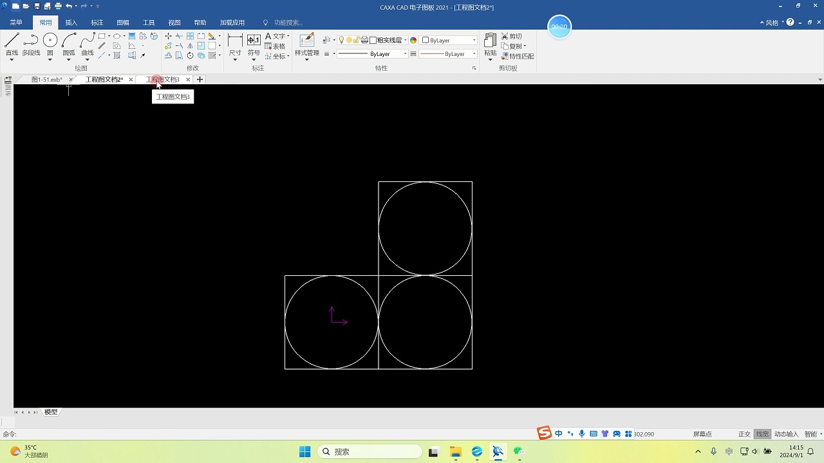
Task: Click the 特性匹配 match properties icon
Action: tap(518, 56)
